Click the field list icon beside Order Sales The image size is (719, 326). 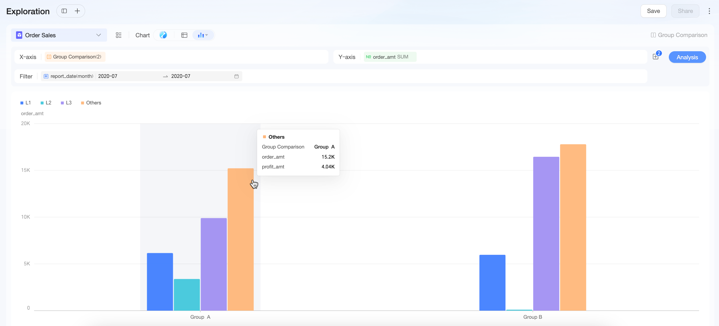119,35
